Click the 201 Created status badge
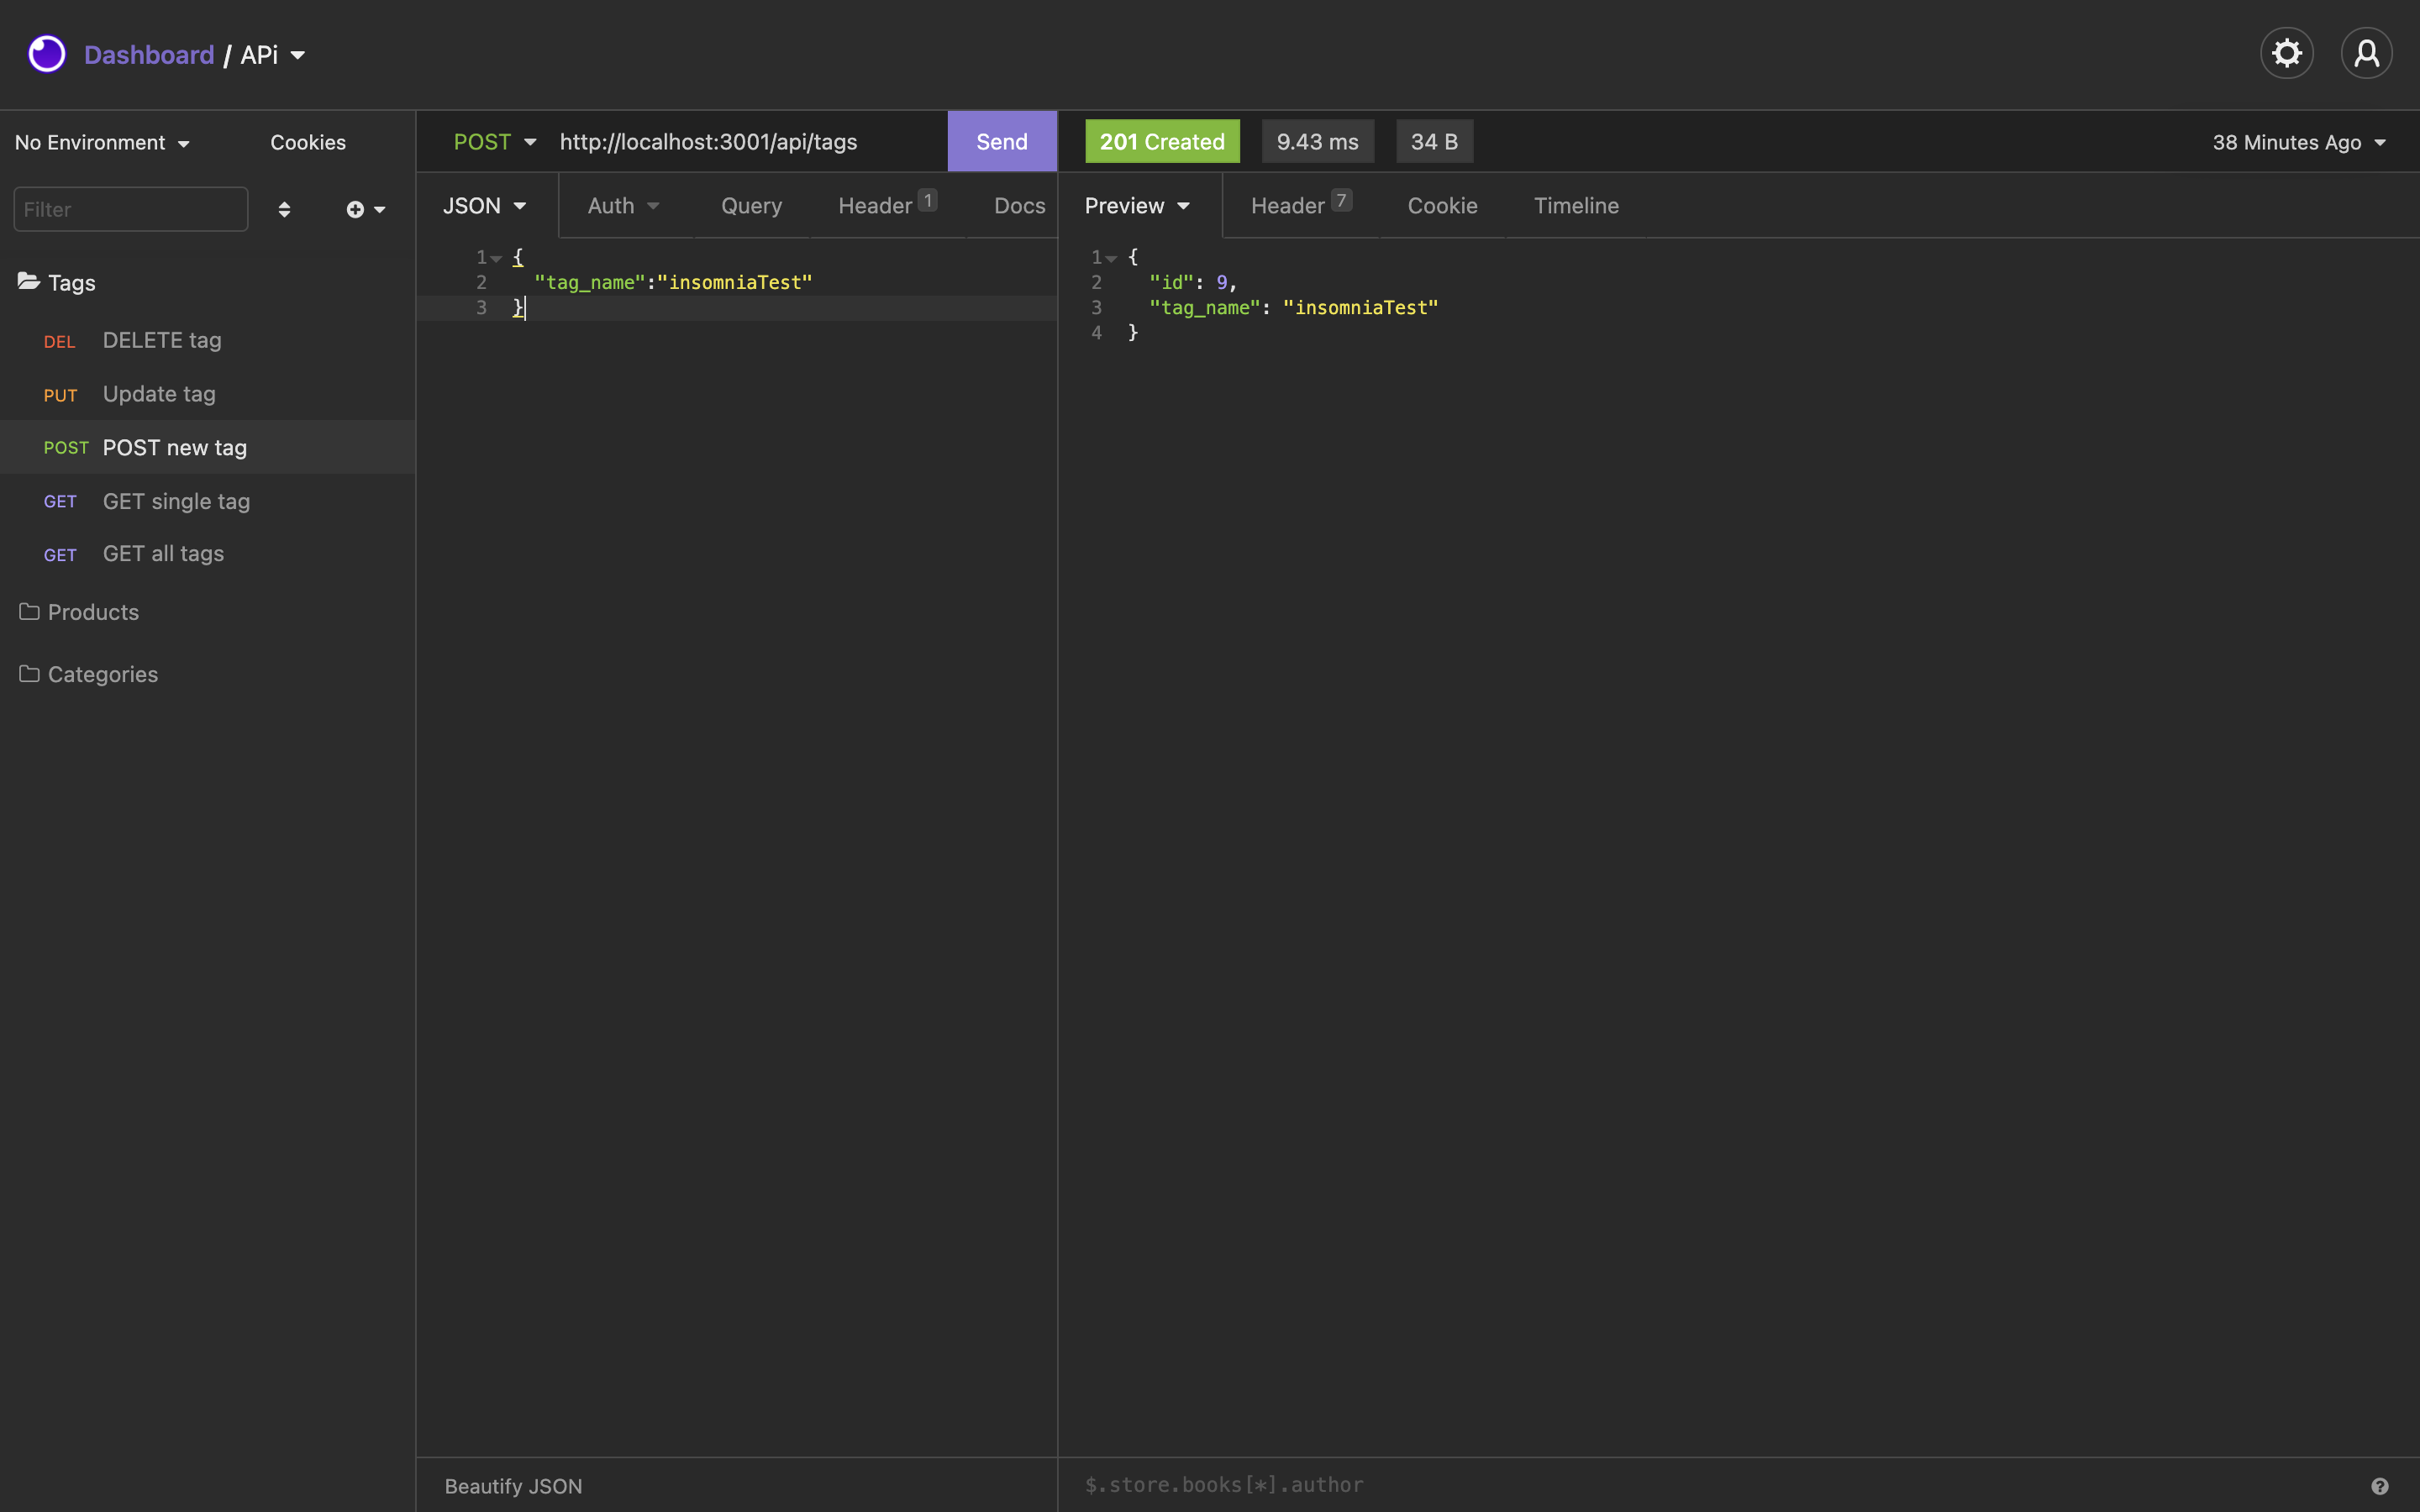 coord(1162,141)
